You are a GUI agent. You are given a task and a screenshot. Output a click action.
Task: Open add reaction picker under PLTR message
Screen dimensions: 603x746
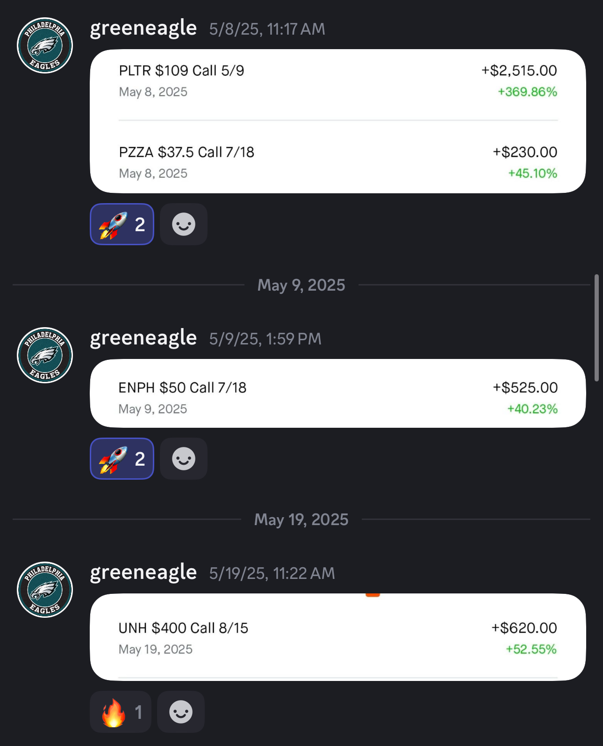184,224
